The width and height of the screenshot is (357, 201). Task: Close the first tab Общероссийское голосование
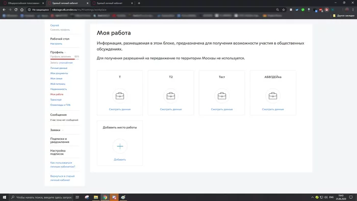(43, 3)
